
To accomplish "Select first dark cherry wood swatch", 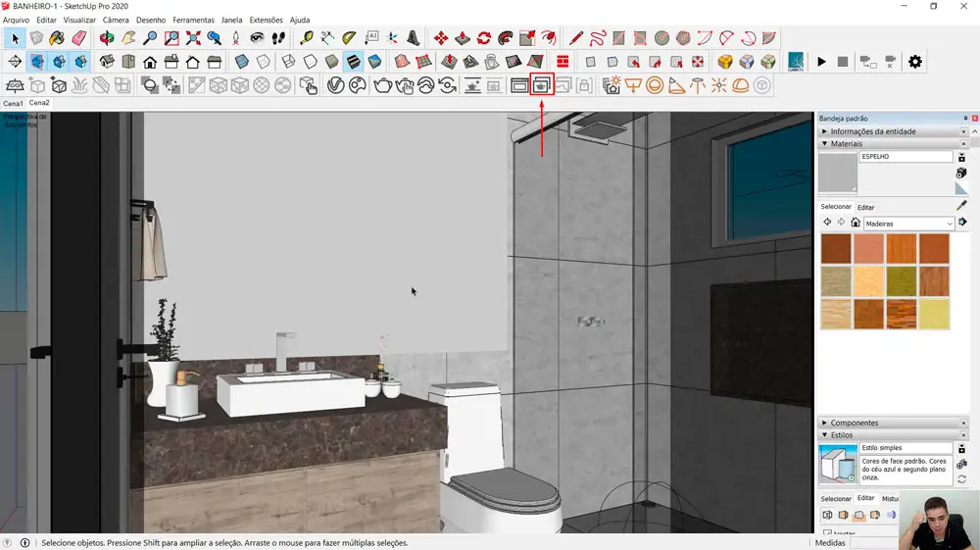I will (x=836, y=249).
